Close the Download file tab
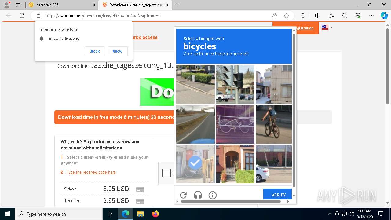This screenshot has height=220, width=391. pyautogui.click(x=167, y=5)
